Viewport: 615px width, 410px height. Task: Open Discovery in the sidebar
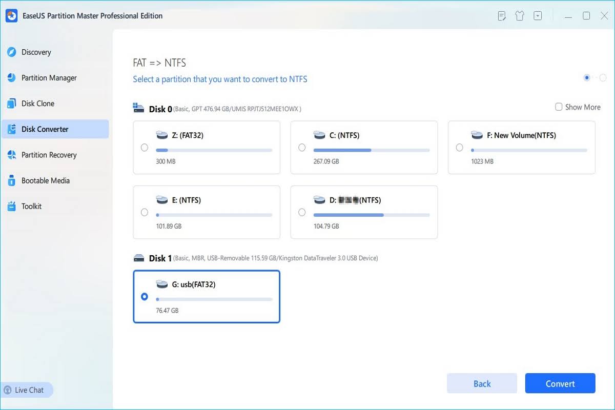55,52
